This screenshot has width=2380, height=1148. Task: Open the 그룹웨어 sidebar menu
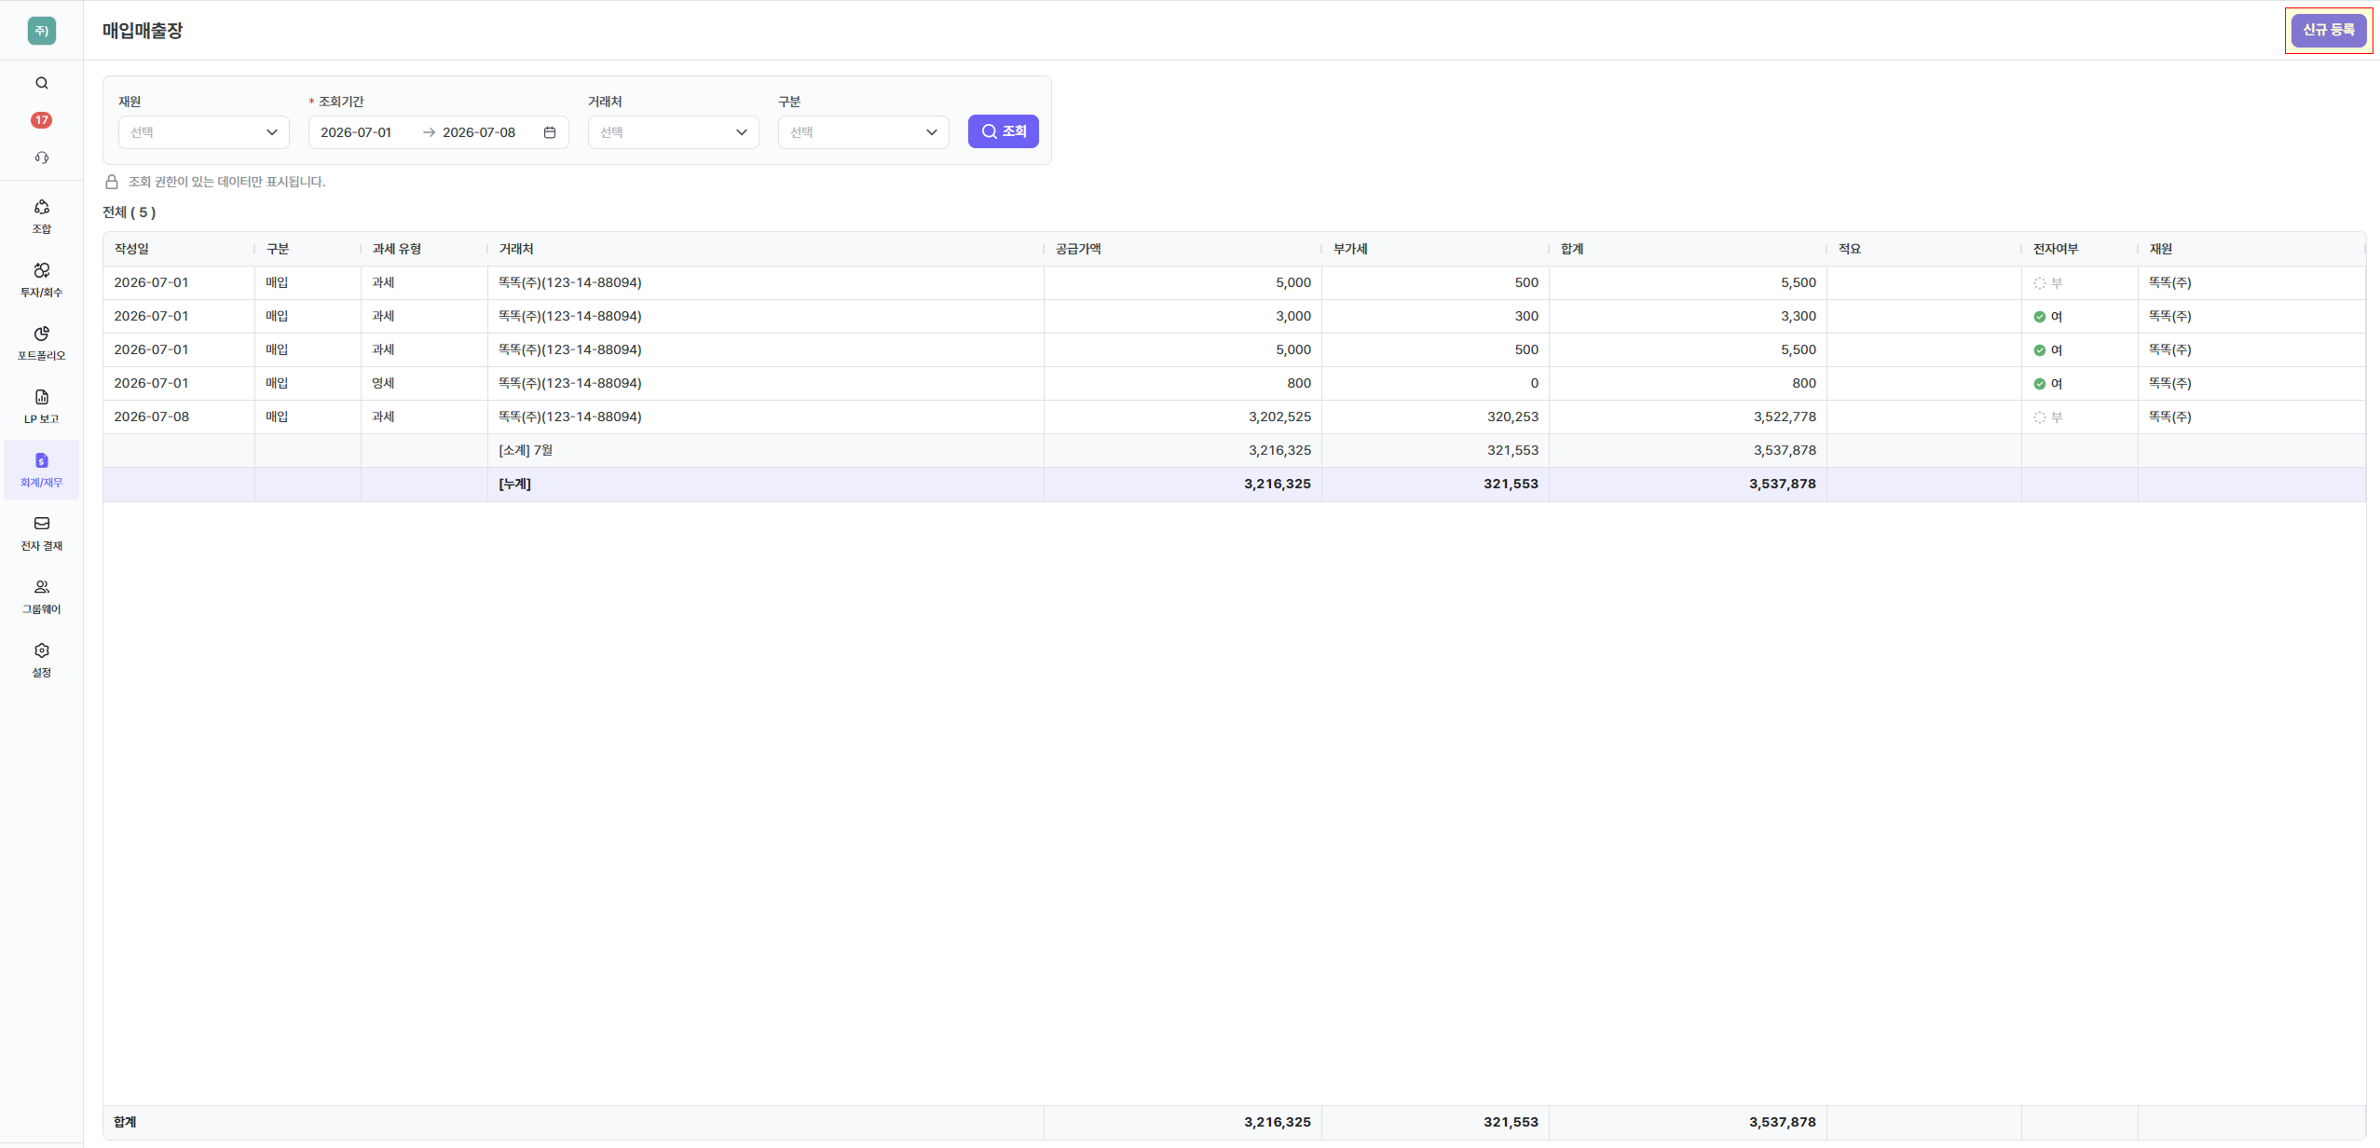(42, 596)
